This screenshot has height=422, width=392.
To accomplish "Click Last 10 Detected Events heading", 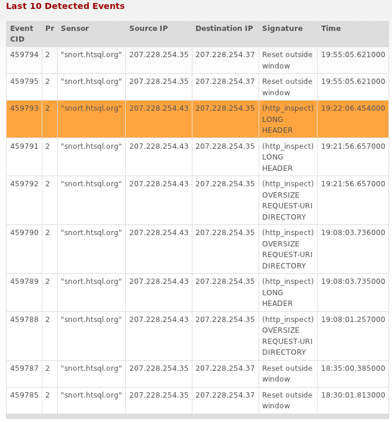I will (65, 6).
